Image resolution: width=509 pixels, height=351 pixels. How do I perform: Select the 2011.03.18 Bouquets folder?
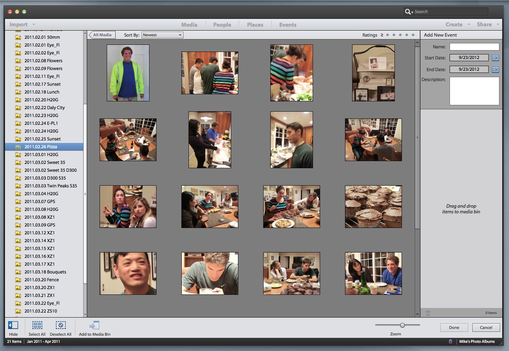click(x=45, y=272)
